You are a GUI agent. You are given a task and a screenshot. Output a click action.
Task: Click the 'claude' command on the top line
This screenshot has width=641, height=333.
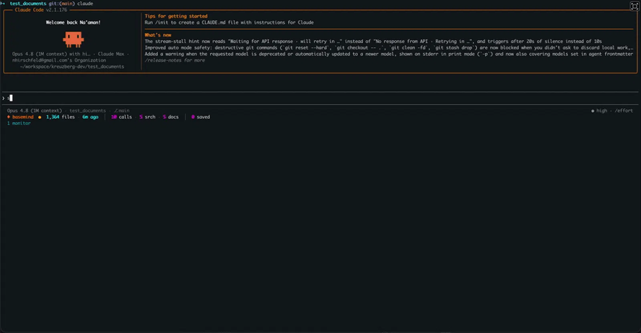(x=85, y=3)
